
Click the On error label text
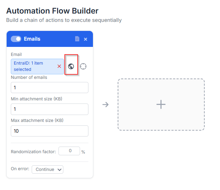[20, 169]
